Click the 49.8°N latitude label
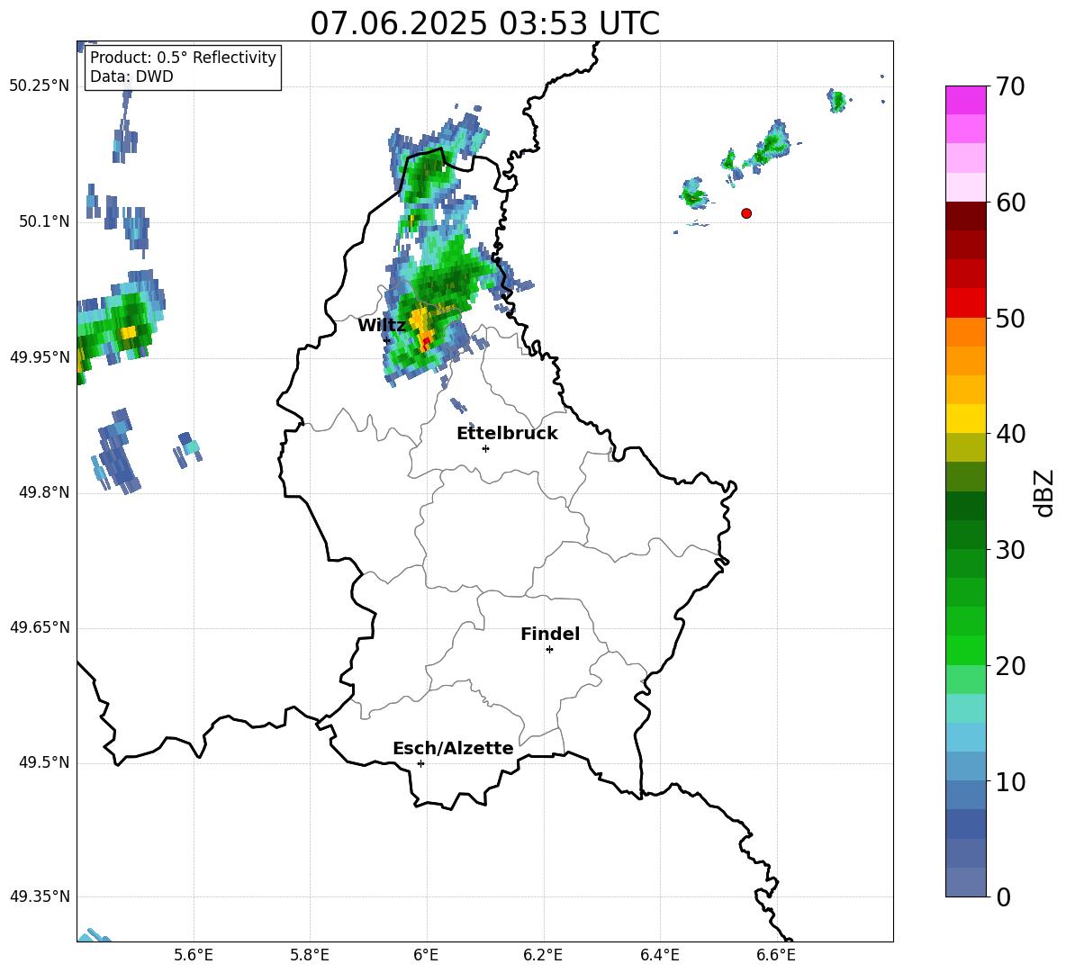This screenshot has width=1066, height=973. coord(44,492)
